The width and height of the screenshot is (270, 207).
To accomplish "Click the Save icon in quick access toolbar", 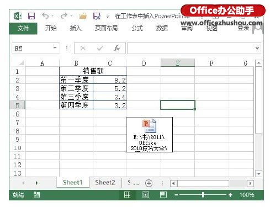I will click(31, 16).
